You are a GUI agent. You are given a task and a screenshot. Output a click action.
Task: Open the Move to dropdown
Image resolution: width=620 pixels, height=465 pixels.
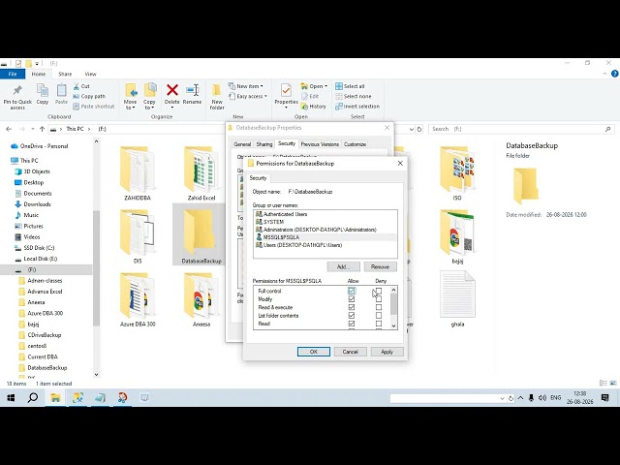pyautogui.click(x=130, y=105)
